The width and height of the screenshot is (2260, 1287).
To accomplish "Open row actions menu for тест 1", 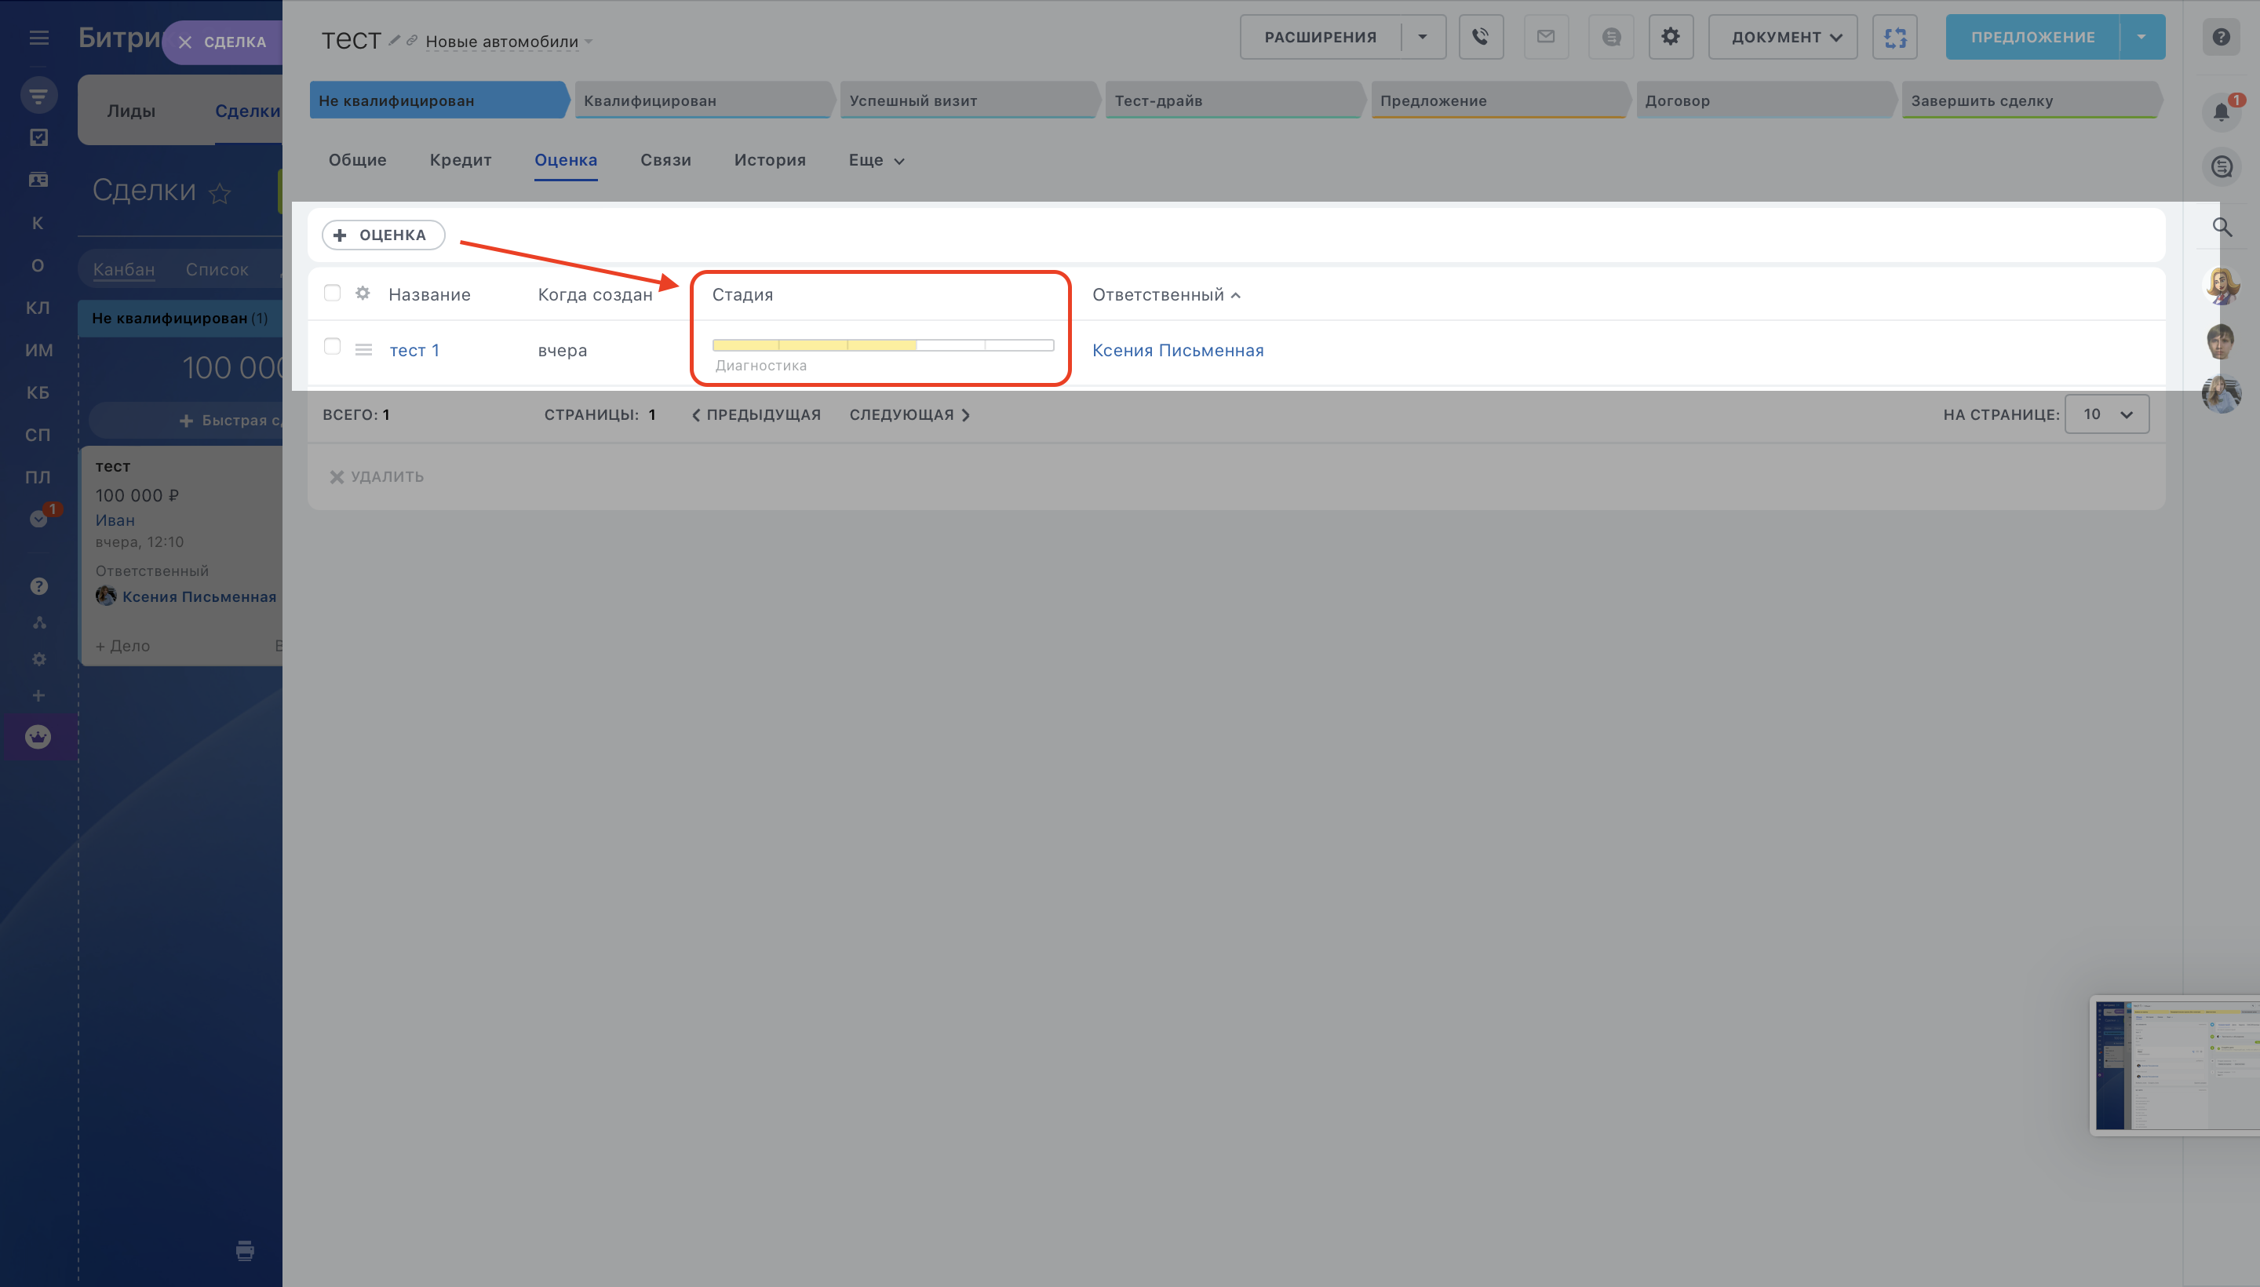I will click(363, 349).
